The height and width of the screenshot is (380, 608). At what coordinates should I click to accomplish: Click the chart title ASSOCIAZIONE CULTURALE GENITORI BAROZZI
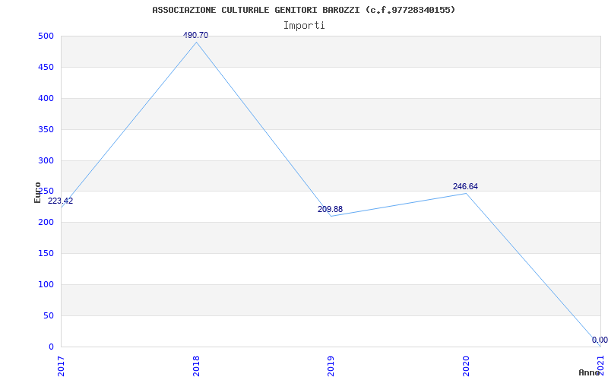pos(304,10)
